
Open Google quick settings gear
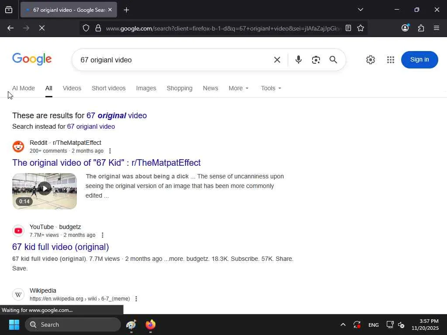pos(370,60)
